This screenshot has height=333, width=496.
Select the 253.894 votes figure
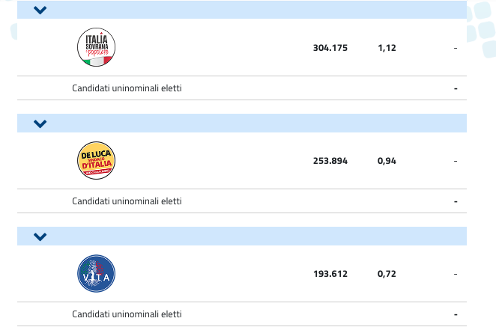(x=330, y=161)
